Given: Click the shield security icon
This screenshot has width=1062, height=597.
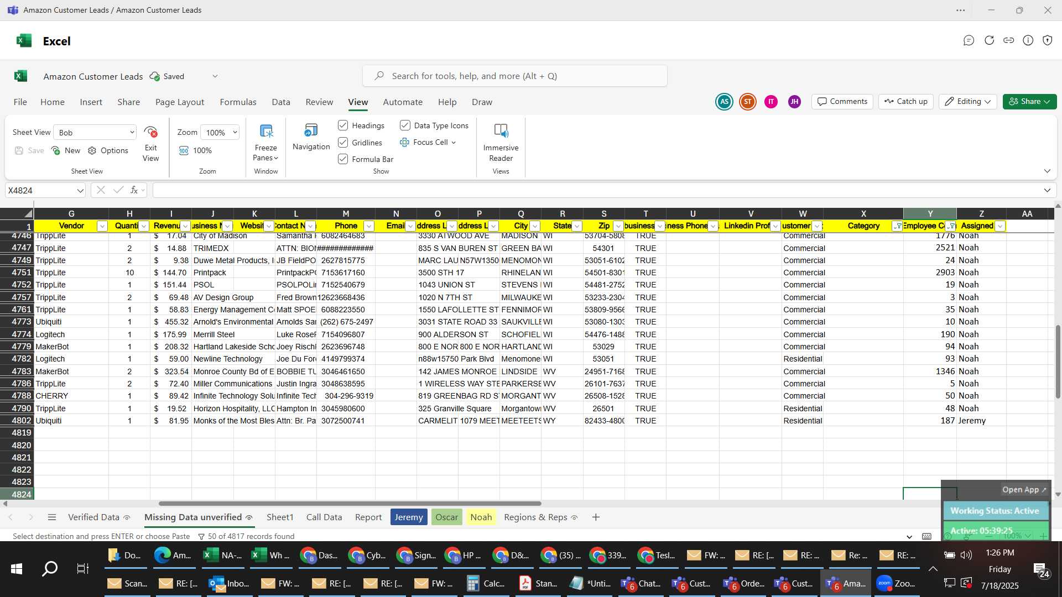Looking at the screenshot, I should 1048,40.
